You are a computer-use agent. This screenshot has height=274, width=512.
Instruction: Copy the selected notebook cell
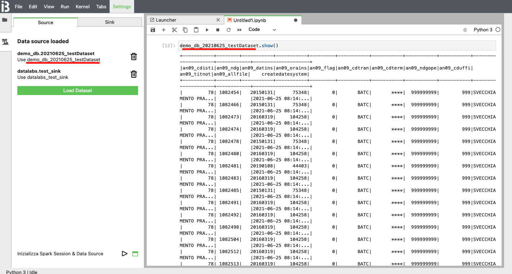(x=185, y=30)
